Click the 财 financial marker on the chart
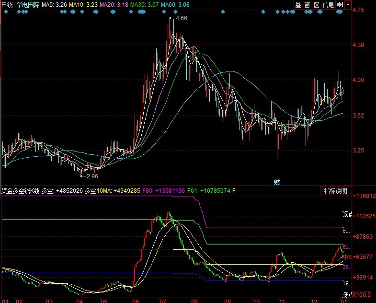Screen dimensions: 376x303 pyautogui.click(x=277, y=182)
